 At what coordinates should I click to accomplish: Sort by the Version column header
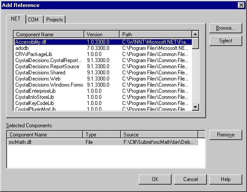(102, 34)
